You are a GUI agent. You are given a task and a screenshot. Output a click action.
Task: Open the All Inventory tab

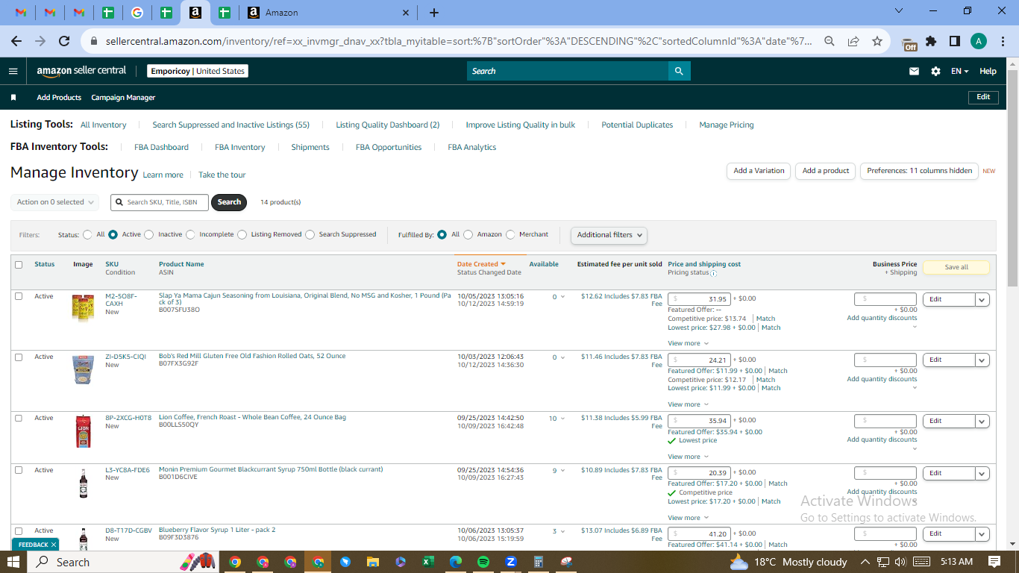[104, 125]
